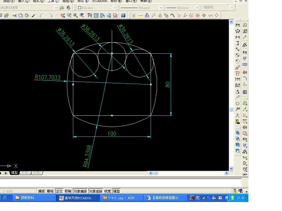This screenshot has width=282, height=211.
Task: Select the red asterisk star tool icon
Action: [198, 15]
